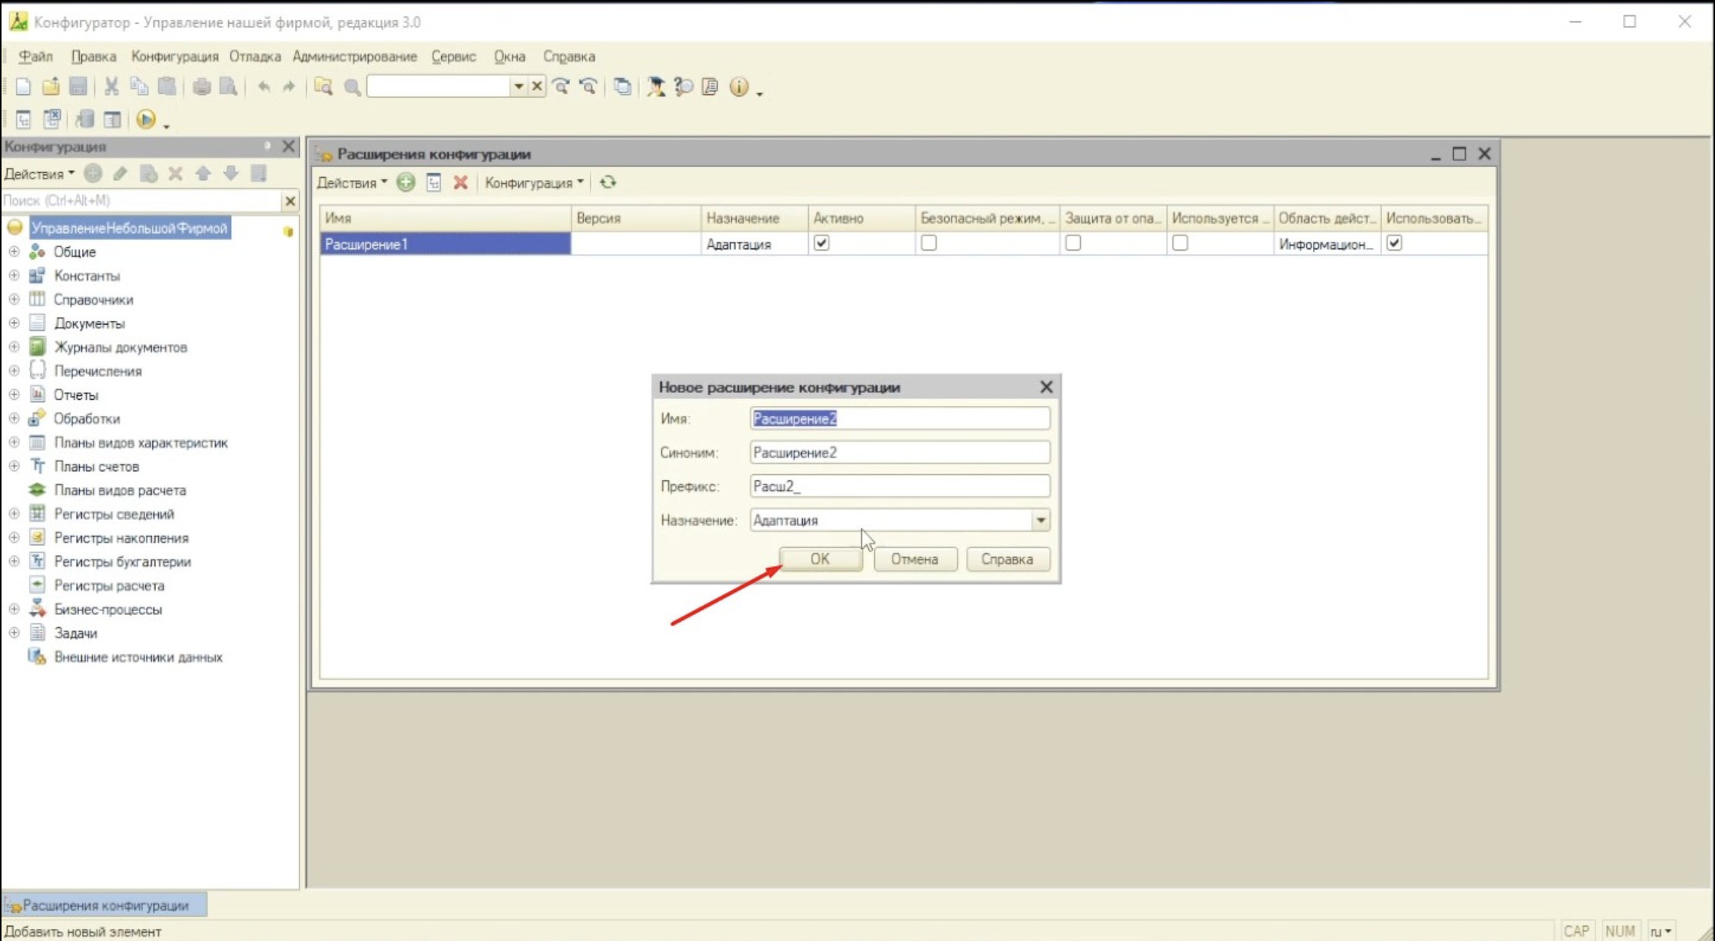
Task: Click the red delete extension icon
Action: click(x=460, y=182)
